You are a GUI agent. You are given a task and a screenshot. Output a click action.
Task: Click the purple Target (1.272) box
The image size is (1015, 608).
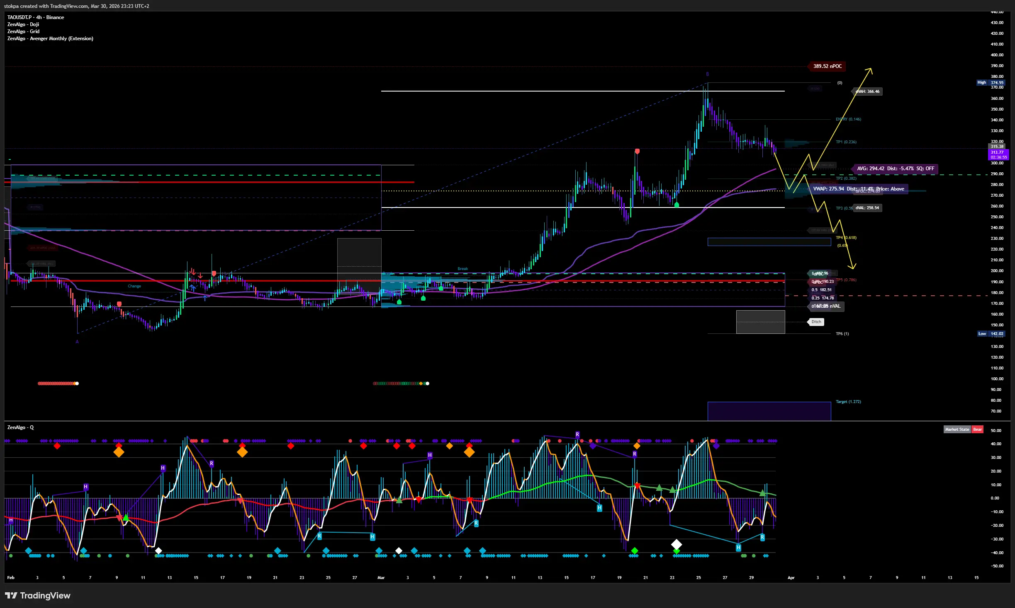(x=769, y=411)
